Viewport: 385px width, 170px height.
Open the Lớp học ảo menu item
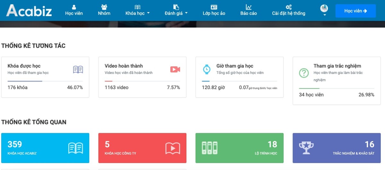[214, 10]
